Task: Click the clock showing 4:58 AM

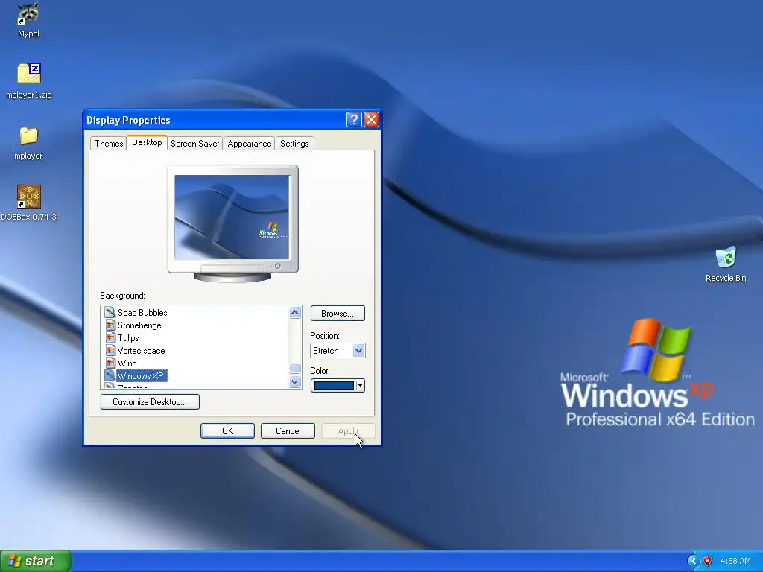Action: (x=735, y=561)
